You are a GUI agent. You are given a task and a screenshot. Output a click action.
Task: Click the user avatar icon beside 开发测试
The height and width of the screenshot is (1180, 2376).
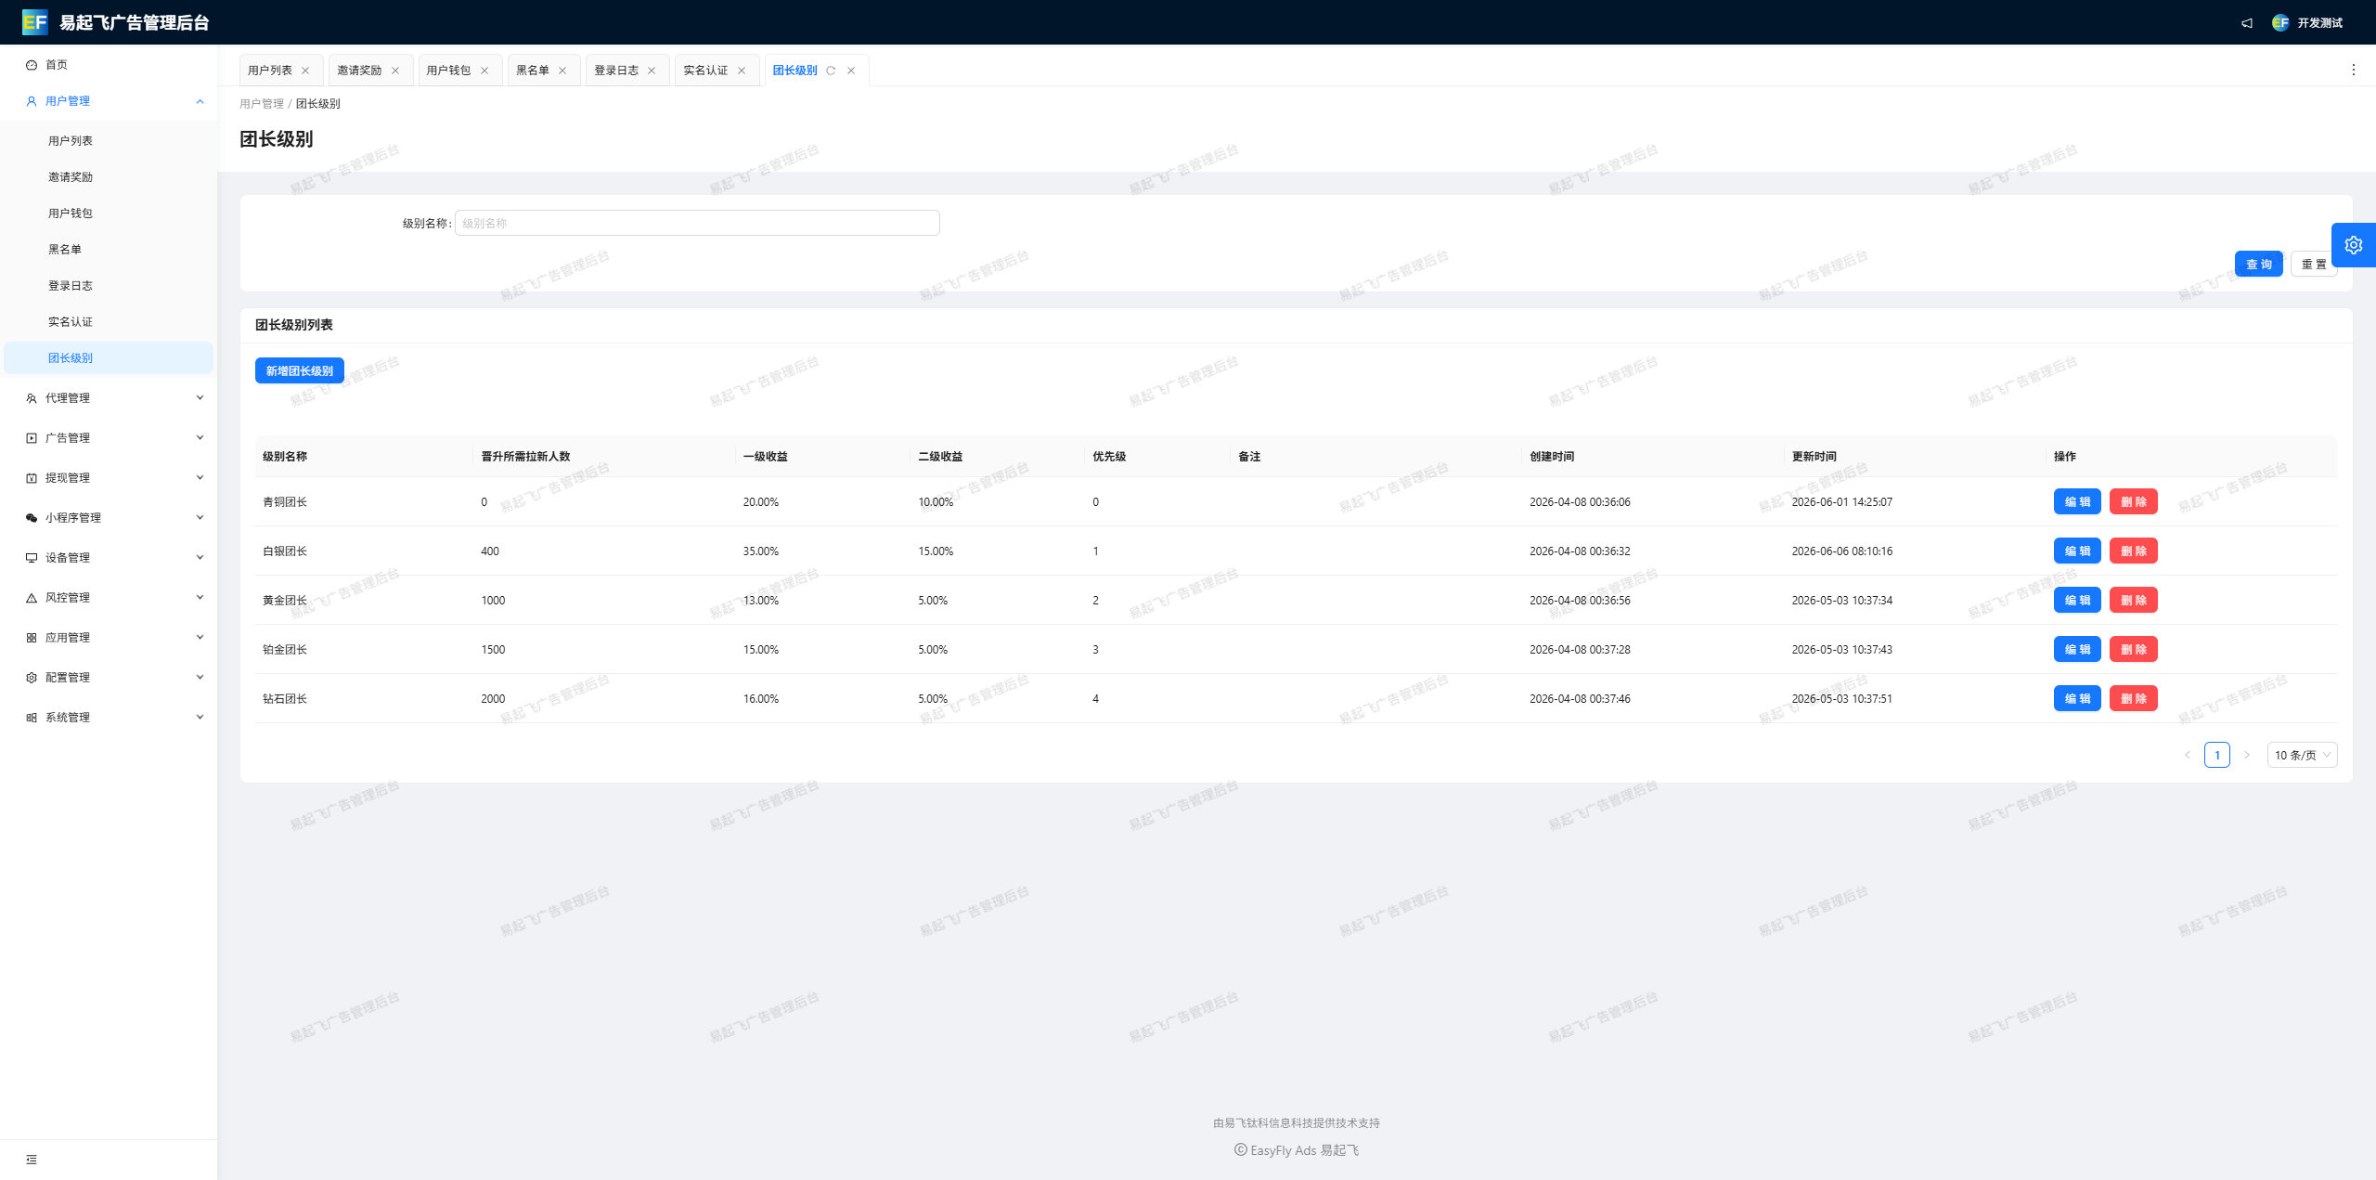[x=2280, y=23]
